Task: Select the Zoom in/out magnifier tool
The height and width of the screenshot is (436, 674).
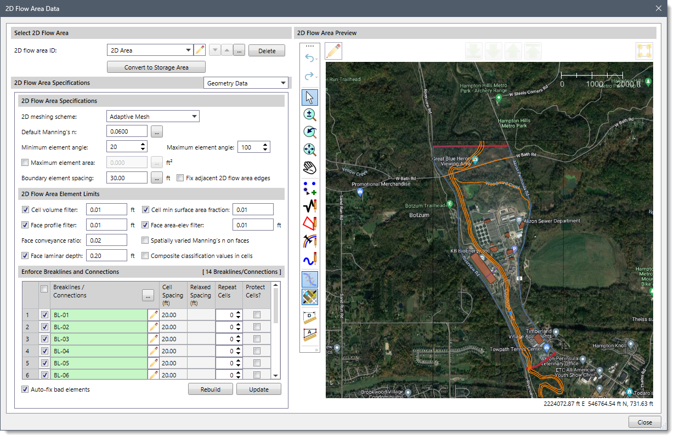Action: [310, 114]
